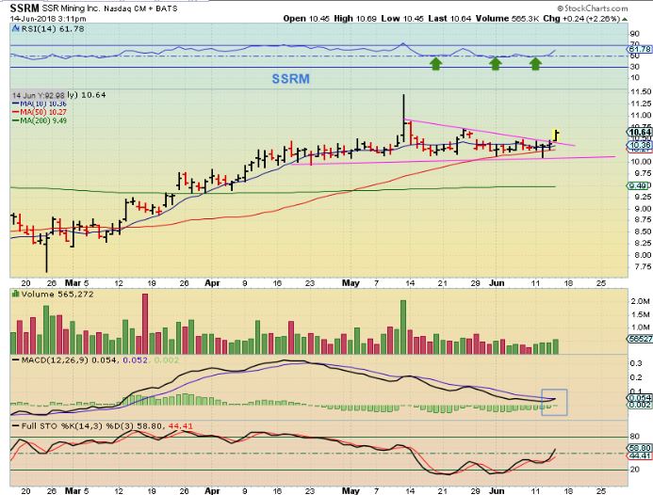Click the green up triangle beside Chg
Viewport: 653px width, 495px height.
pos(625,19)
